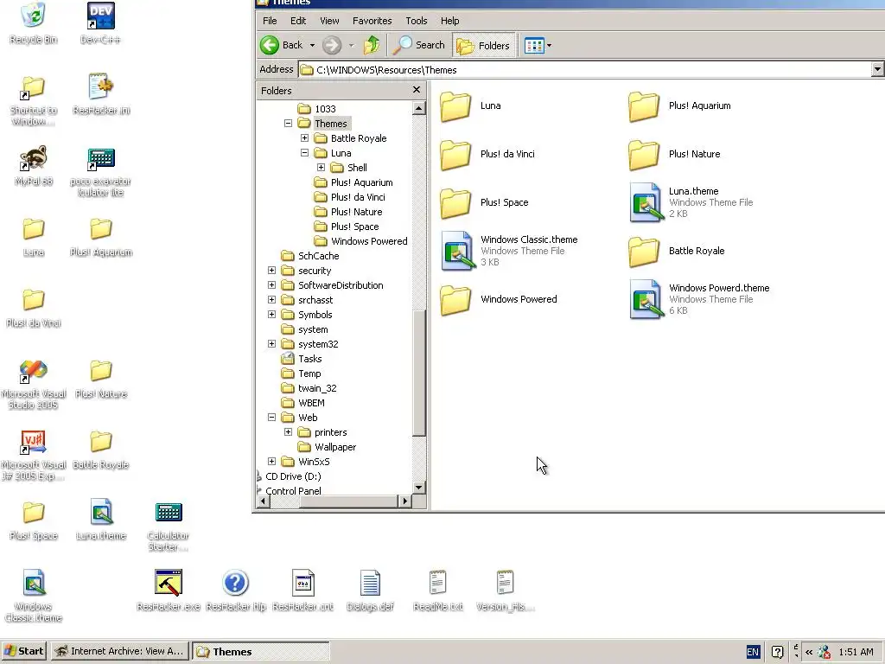
Task: Click the green Back arrow button
Action: [270, 45]
